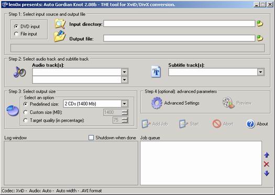This screenshot has height=195, width=275.
Task: Choose the Custom size (MB) option
Action: (26, 112)
